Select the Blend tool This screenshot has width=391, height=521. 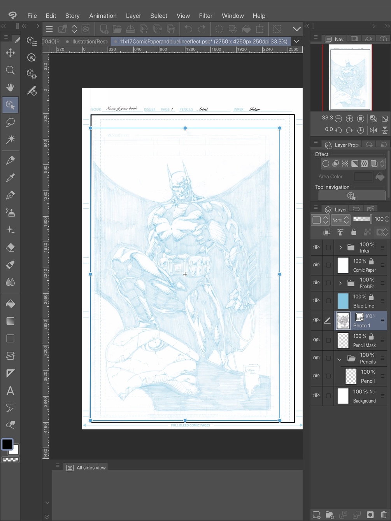[x=11, y=282]
